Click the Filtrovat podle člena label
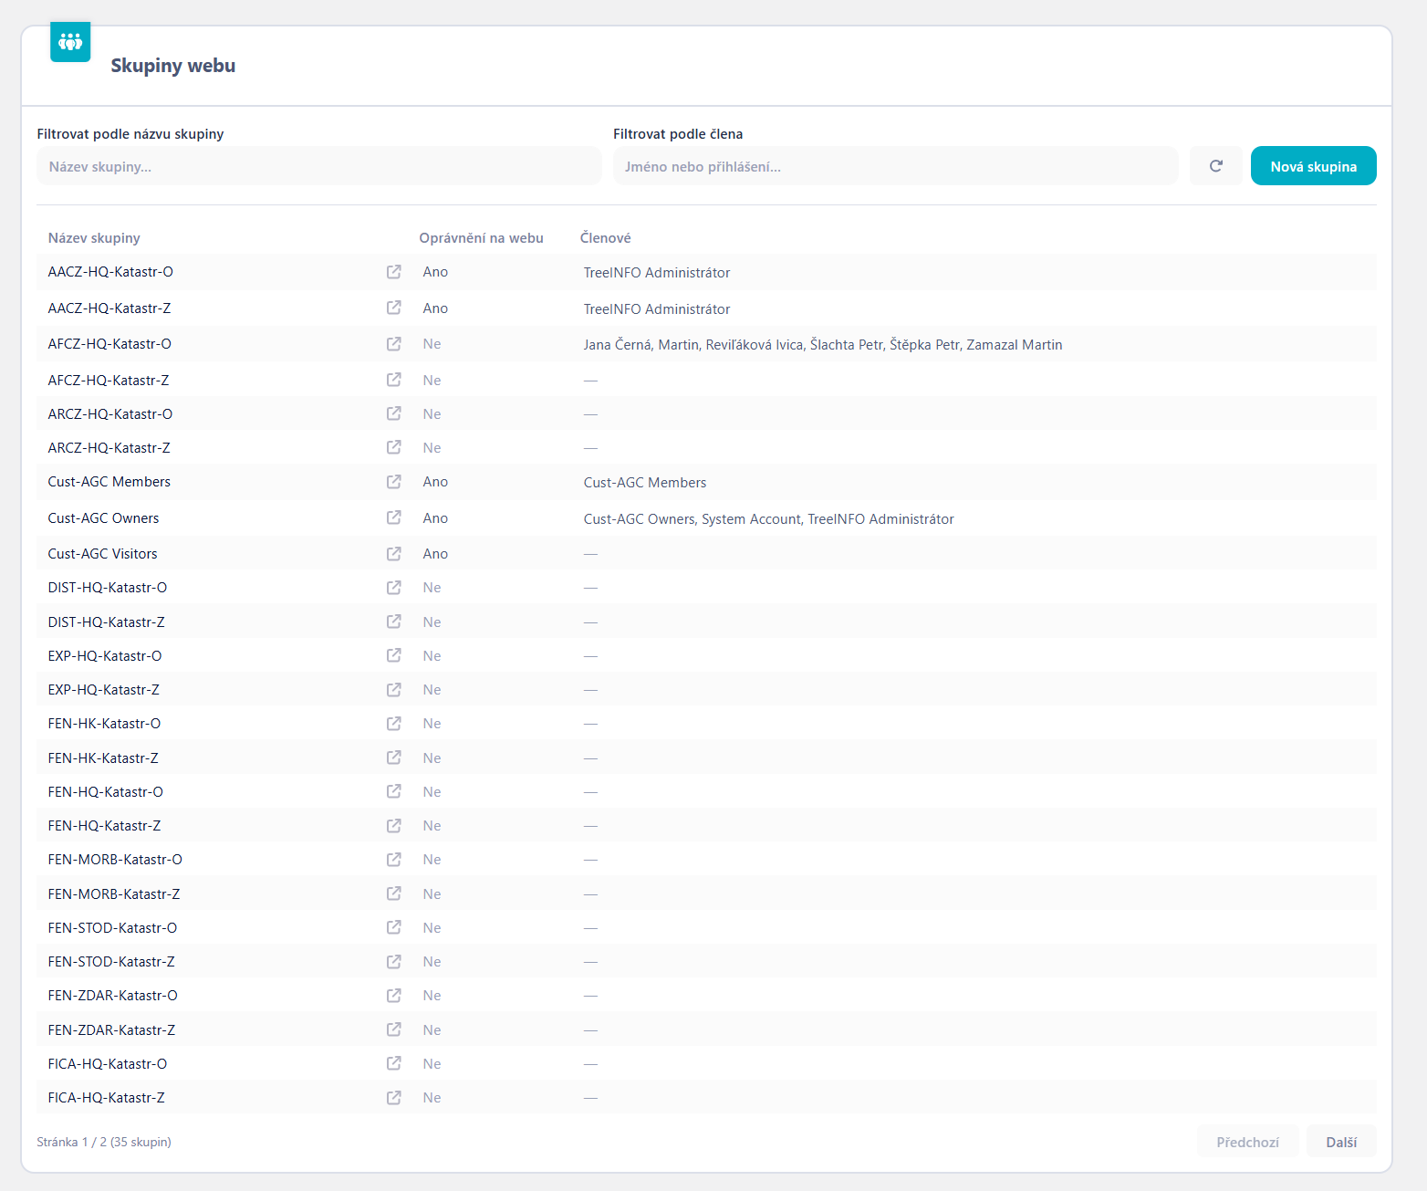 [678, 134]
